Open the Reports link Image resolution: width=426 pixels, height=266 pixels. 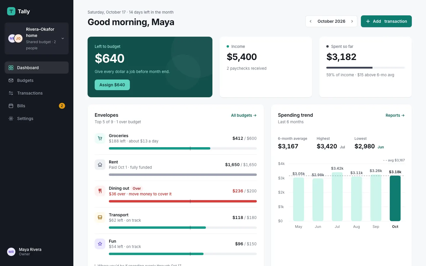[395, 115]
